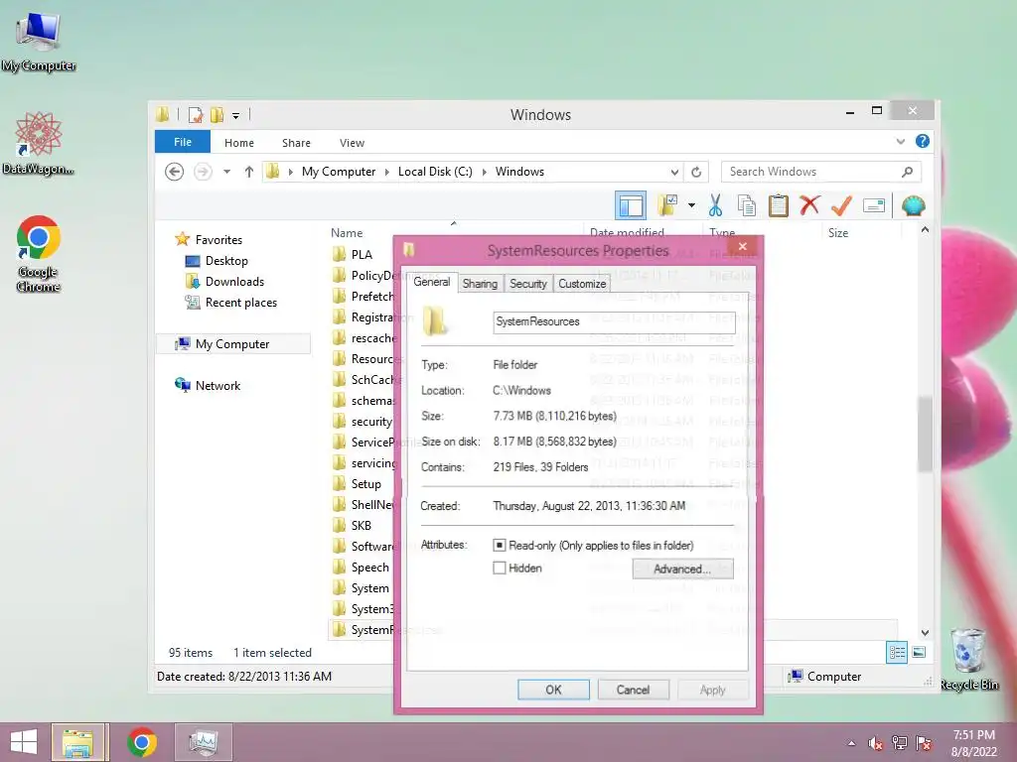Click the preview pane layout toolbar icon
1017x762 pixels.
click(x=631, y=206)
